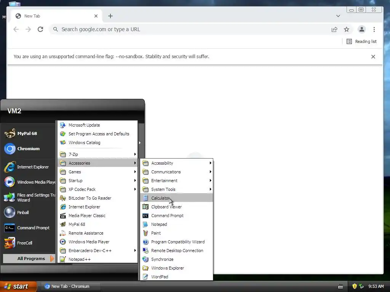Click the clock showing 9:53 AM
Screen dimensions: 390x292
click(x=376, y=286)
